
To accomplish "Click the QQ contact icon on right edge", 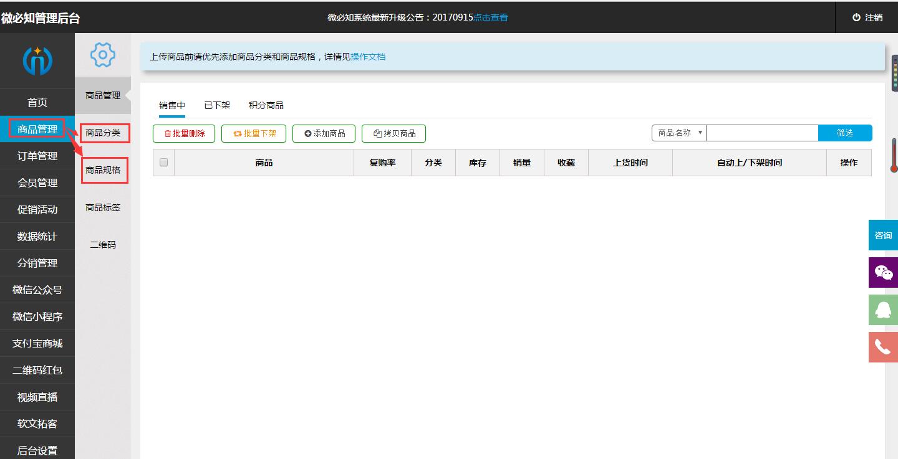I will [x=883, y=310].
